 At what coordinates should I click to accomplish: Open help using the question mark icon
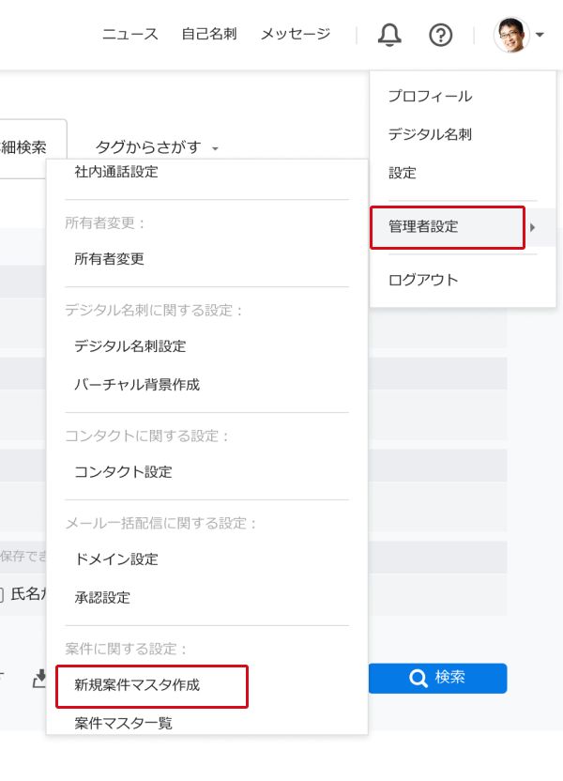440,35
